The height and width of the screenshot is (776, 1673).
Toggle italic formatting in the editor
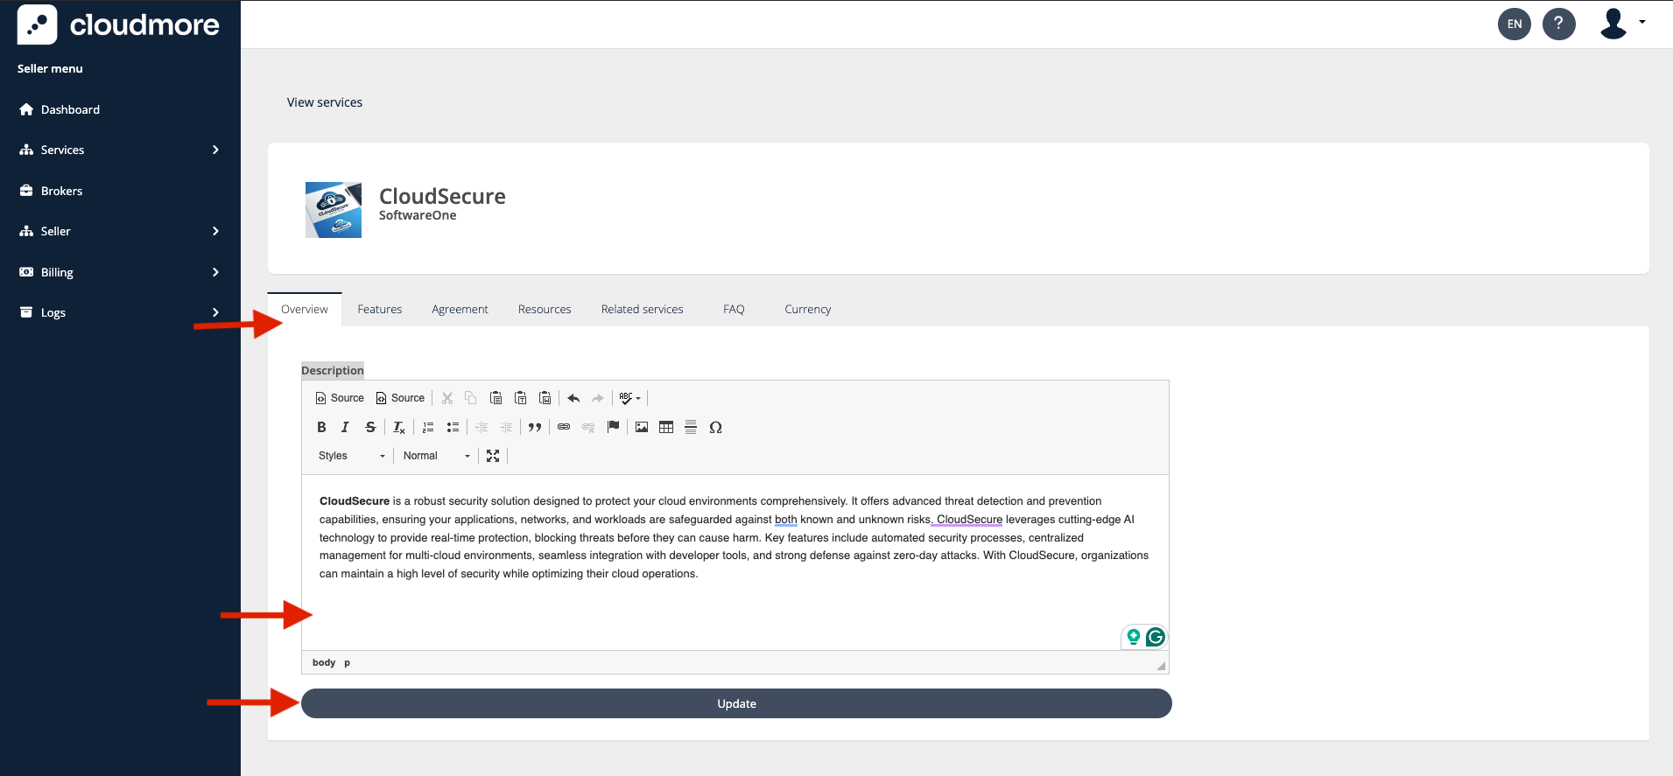click(x=345, y=427)
